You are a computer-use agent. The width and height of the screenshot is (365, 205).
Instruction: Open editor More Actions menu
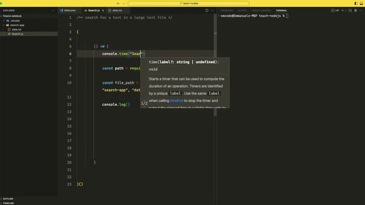(x=212, y=10)
